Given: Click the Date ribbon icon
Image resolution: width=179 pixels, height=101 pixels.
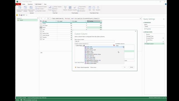Looking at the screenshot, I should click(x=90, y=8).
